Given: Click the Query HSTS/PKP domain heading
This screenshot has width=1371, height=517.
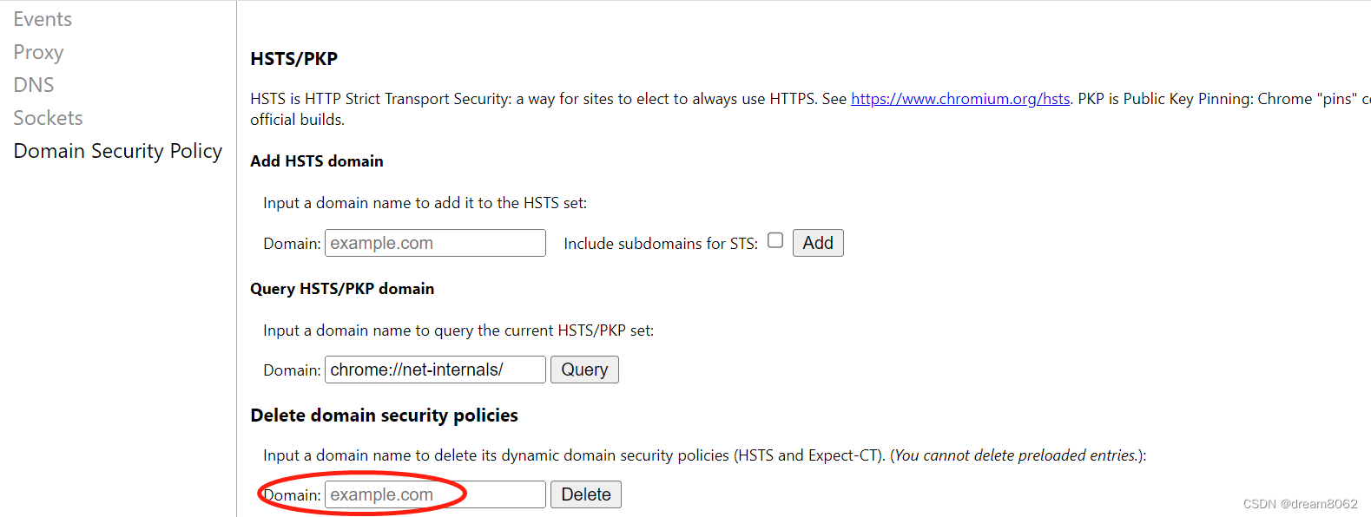Looking at the screenshot, I should (342, 288).
